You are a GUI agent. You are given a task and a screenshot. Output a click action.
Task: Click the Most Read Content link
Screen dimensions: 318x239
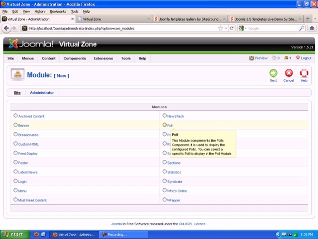point(32,200)
